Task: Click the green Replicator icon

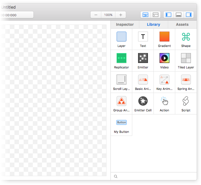Action: (x=122, y=58)
